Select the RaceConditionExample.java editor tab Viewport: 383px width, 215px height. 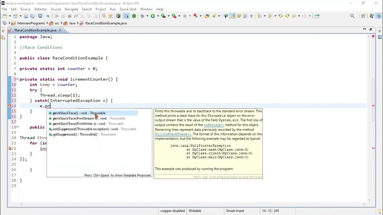35,30
